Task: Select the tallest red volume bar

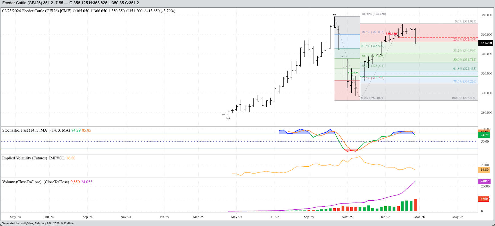Action: 415,205
